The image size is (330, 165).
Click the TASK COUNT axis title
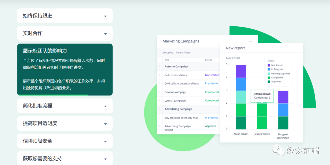(x=233, y=58)
